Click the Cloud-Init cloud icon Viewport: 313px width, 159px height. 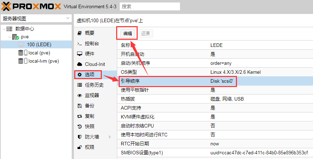[80, 64]
